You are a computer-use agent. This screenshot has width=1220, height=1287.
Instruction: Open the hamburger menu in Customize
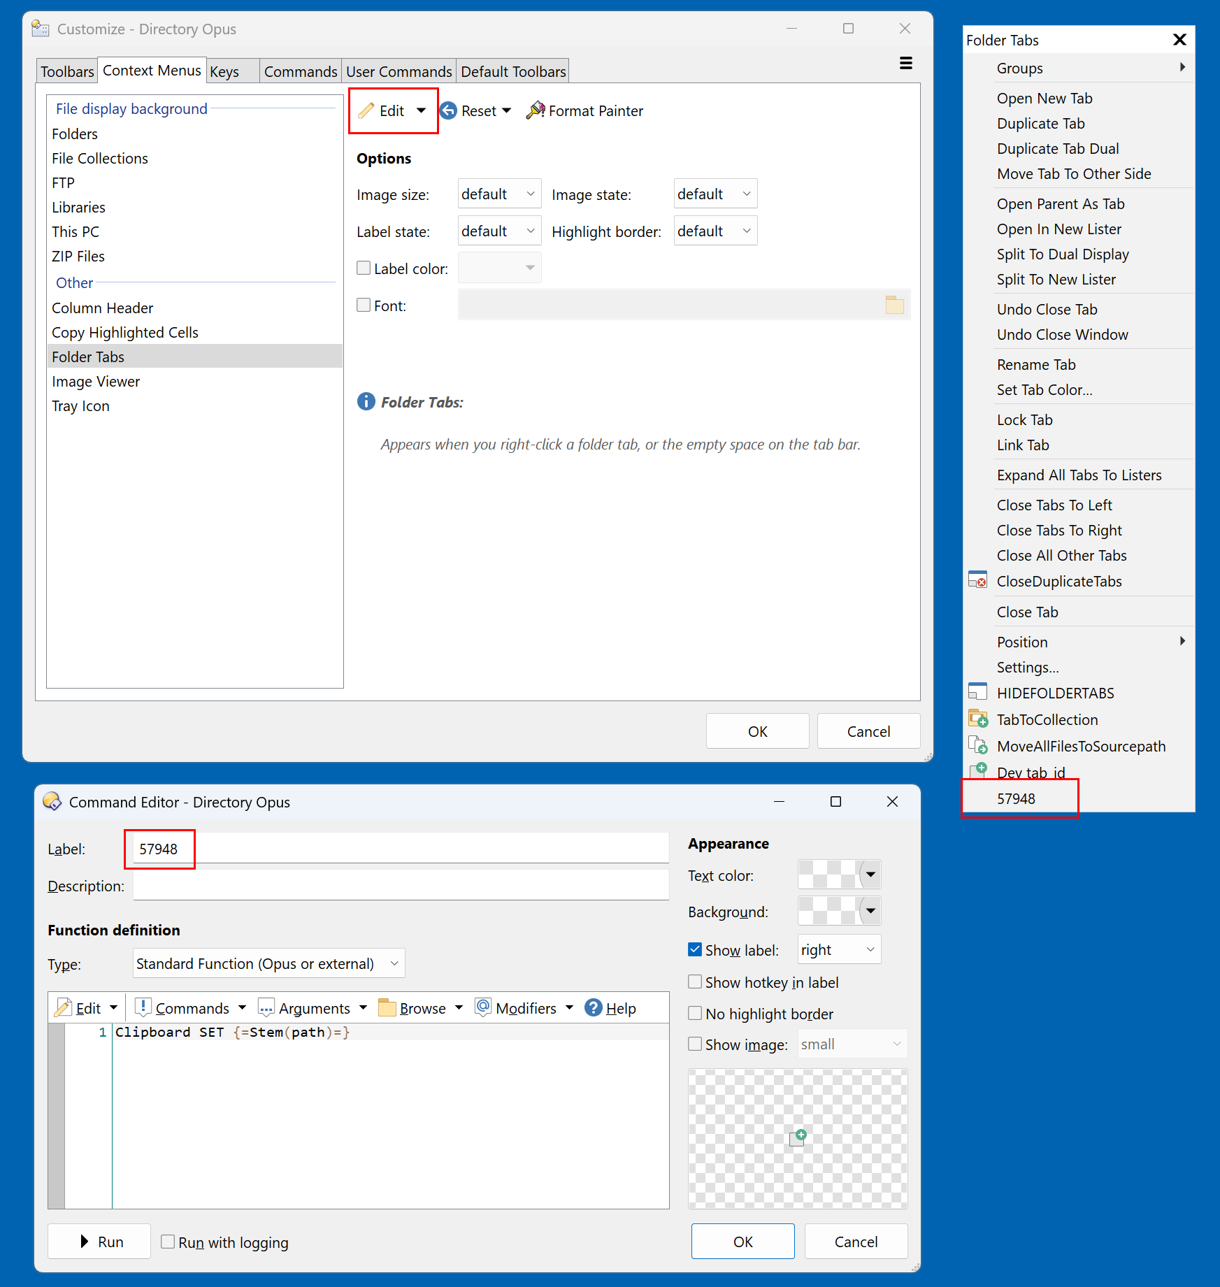coord(905,64)
